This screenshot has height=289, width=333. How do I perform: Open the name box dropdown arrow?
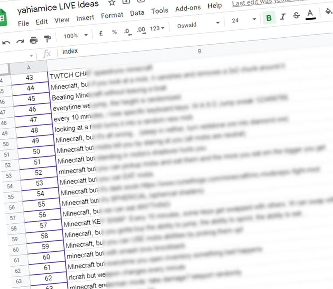coord(31,56)
